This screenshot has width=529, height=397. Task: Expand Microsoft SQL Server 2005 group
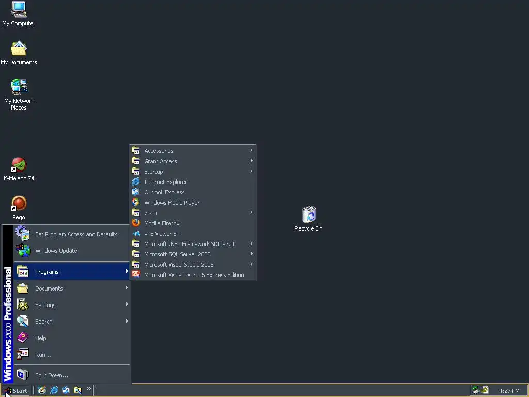tap(193, 254)
